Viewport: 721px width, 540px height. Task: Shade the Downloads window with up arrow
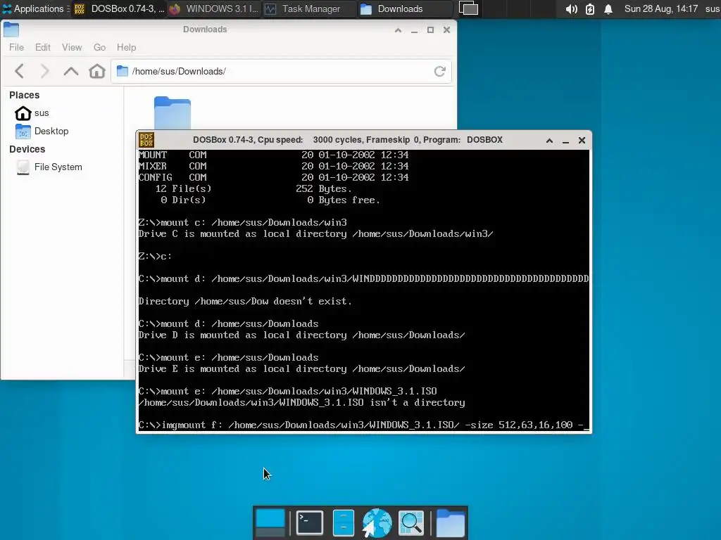[x=399, y=30]
